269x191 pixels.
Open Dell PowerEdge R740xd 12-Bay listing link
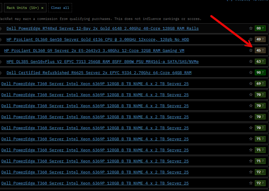coord(102,29)
